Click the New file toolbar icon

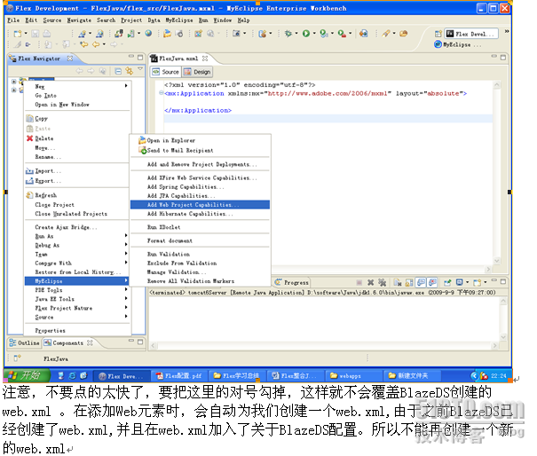pos(18,34)
